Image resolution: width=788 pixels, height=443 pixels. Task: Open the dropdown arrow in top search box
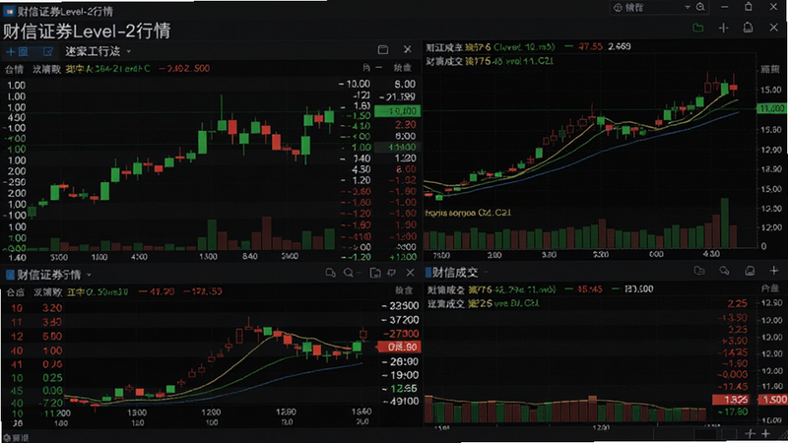(687, 7)
